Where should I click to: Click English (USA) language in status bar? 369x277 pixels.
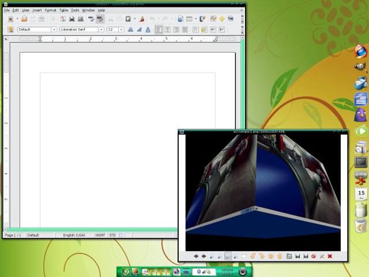pyautogui.click(x=73, y=235)
